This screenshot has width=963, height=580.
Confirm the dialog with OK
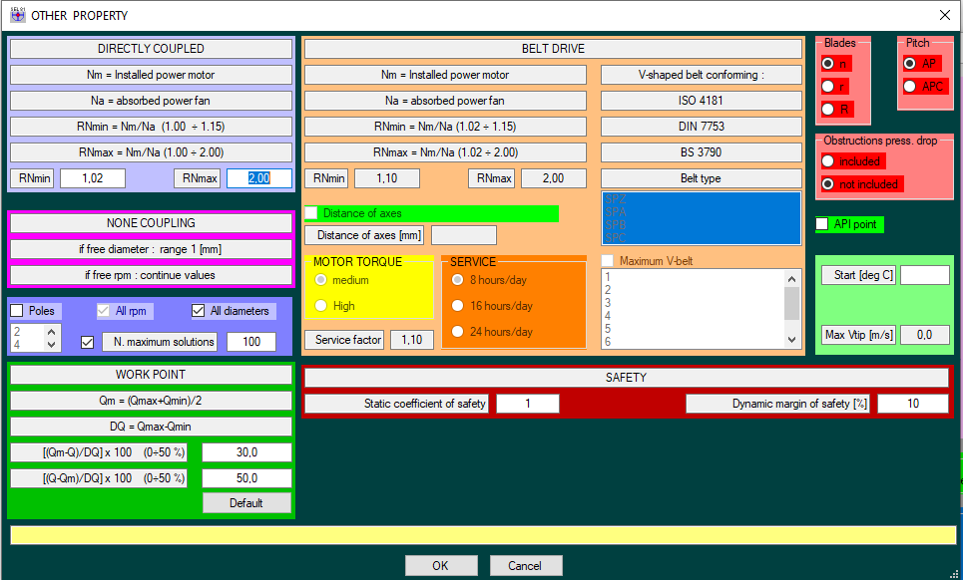(x=440, y=566)
